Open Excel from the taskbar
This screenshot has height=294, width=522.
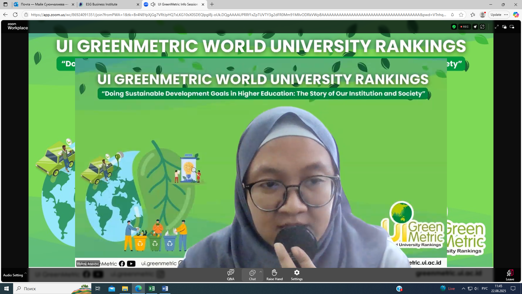(x=152, y=289)
